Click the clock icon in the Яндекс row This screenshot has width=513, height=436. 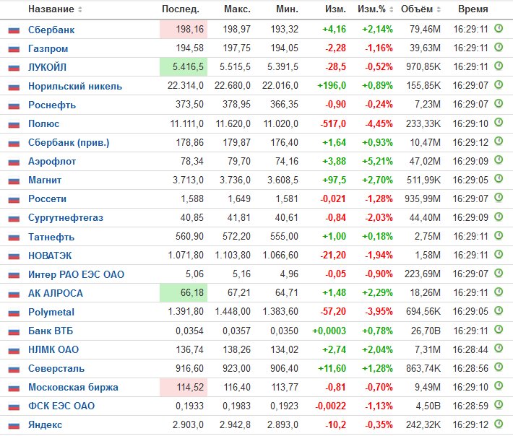(499, 424)
